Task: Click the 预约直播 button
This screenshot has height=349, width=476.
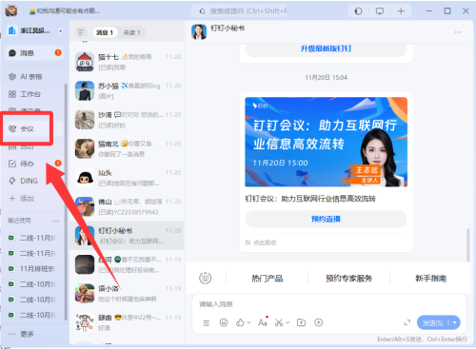Action: coord(326,219)
